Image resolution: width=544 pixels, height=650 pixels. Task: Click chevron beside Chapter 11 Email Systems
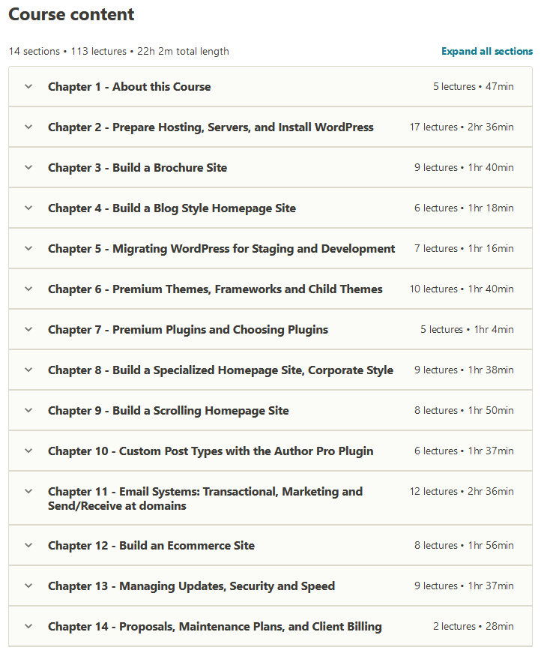(x=28, y=491)
